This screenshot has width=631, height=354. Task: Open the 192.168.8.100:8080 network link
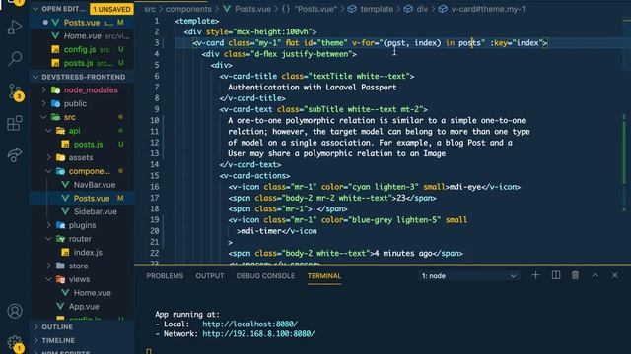(258, 334)
